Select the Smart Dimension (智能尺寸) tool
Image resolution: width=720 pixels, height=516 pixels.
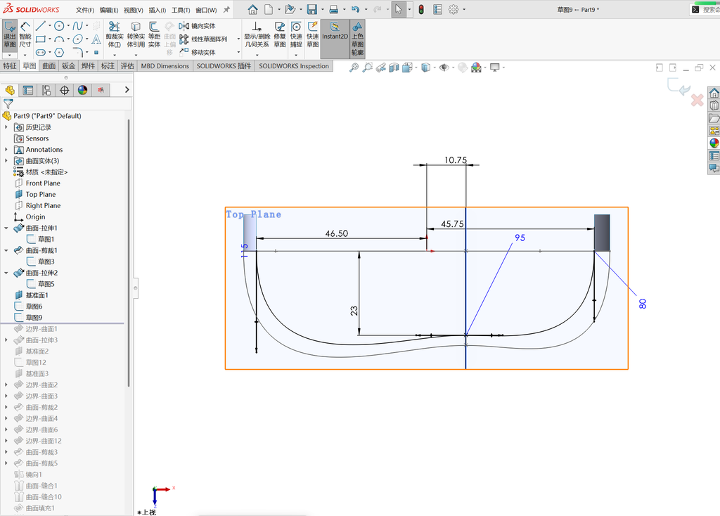pos(25,34)
